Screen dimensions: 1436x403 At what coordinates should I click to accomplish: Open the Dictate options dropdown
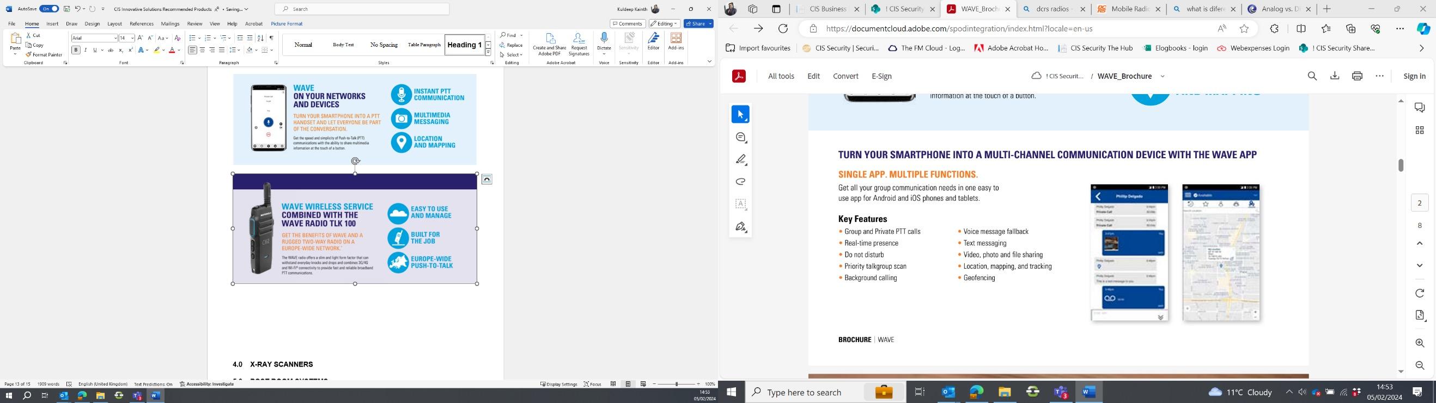click(x=604, y=54)
